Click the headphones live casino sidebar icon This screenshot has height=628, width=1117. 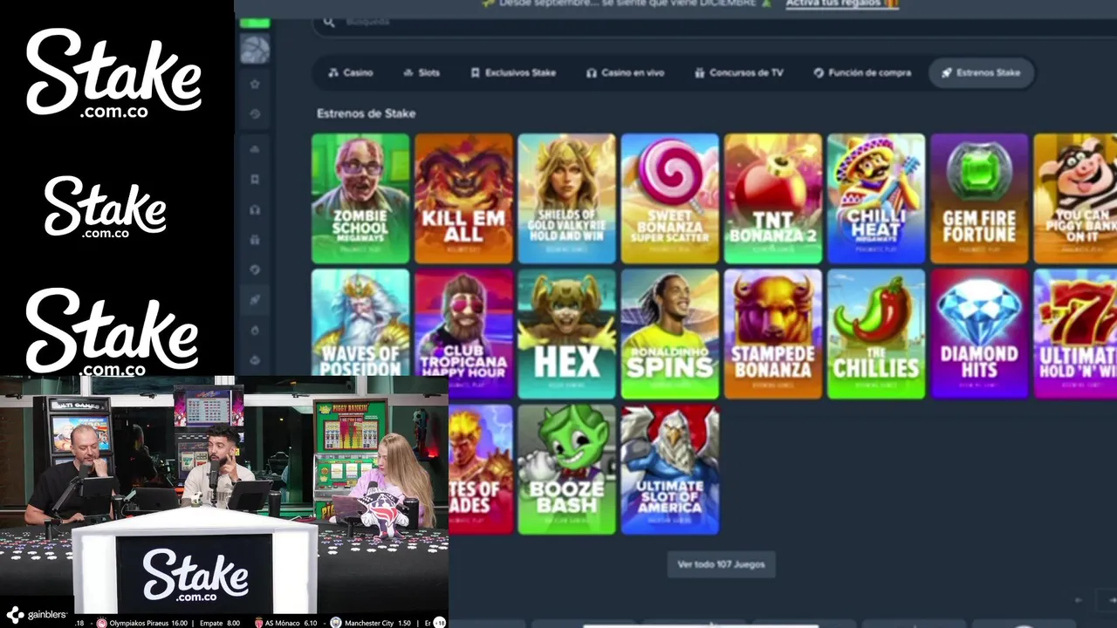click(x=255, y=210)
